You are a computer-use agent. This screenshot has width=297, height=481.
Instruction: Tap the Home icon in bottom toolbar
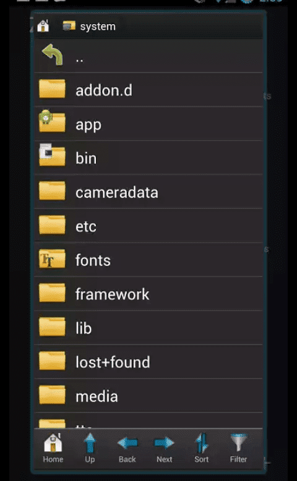[53, 448]
